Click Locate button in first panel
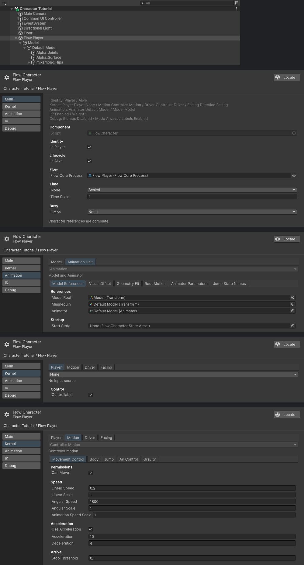 (x=287, y=77)
